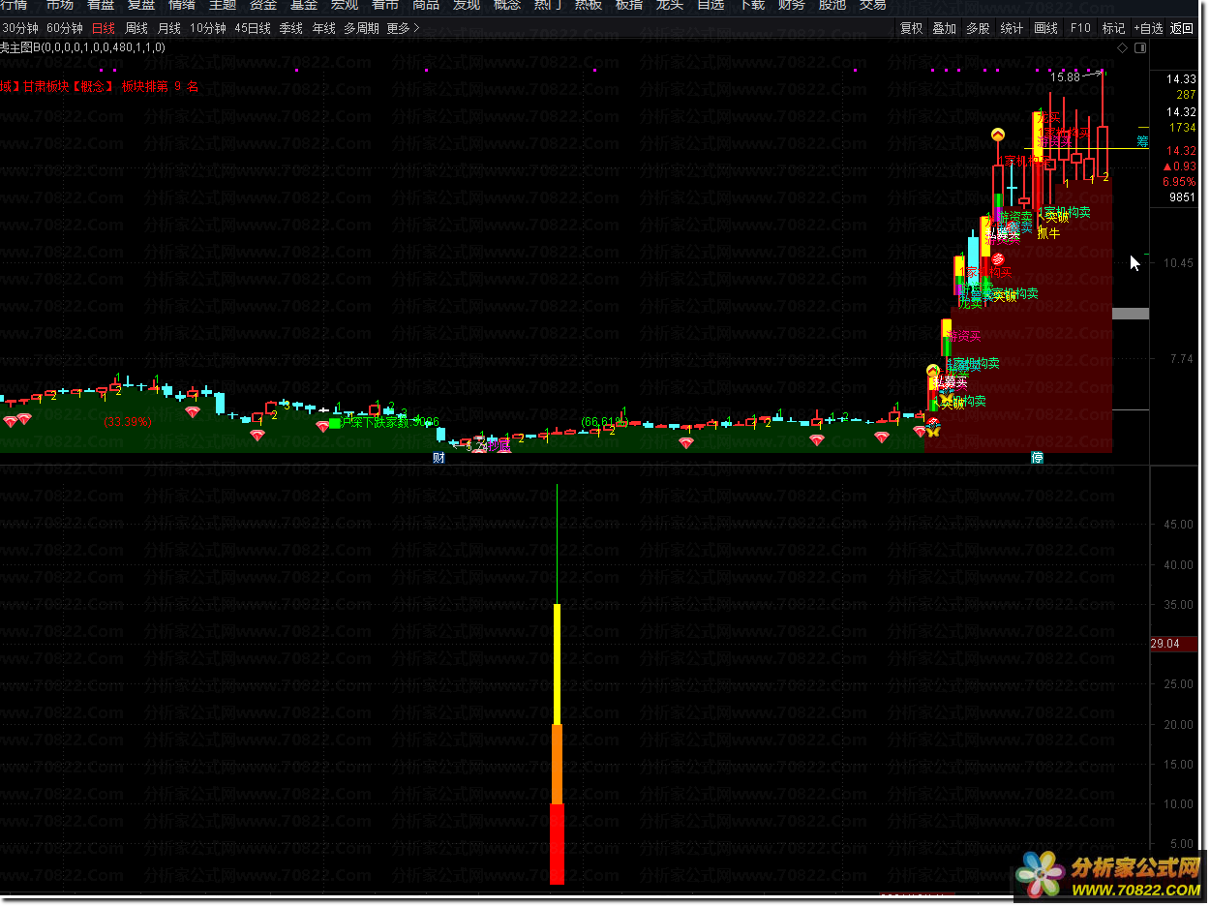This screenshot has width=1210, height=906.
Task: Open the 统计 statistics tool
Action: [1012, 28]
